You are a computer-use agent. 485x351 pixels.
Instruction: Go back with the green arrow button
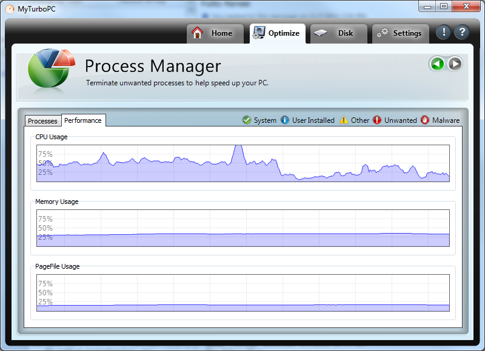437,64
